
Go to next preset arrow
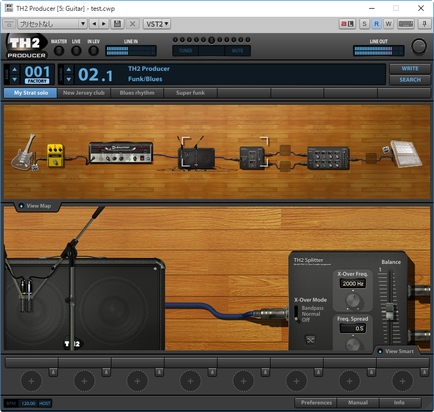[x=104, y=24]
